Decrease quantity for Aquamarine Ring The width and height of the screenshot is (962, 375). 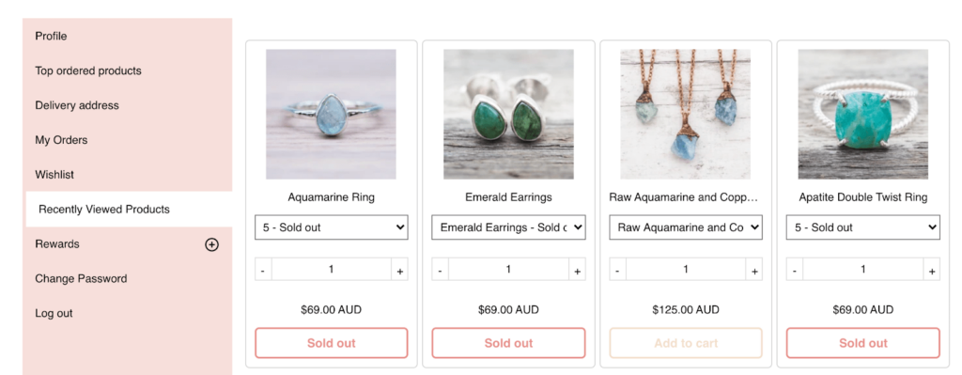(263, 270)
